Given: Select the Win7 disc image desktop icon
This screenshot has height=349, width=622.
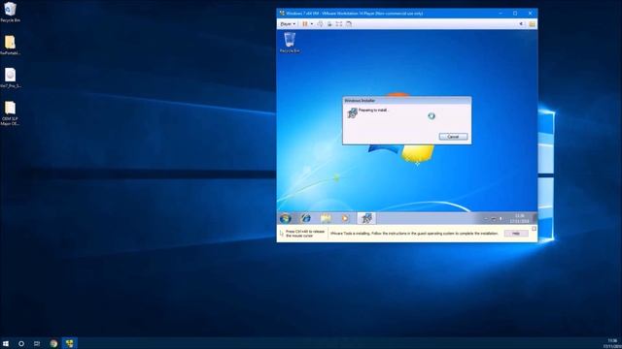Looking at the screenshot, I should click(x=11, y=78).
